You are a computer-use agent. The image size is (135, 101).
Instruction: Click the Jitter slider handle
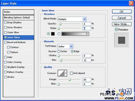59,84
